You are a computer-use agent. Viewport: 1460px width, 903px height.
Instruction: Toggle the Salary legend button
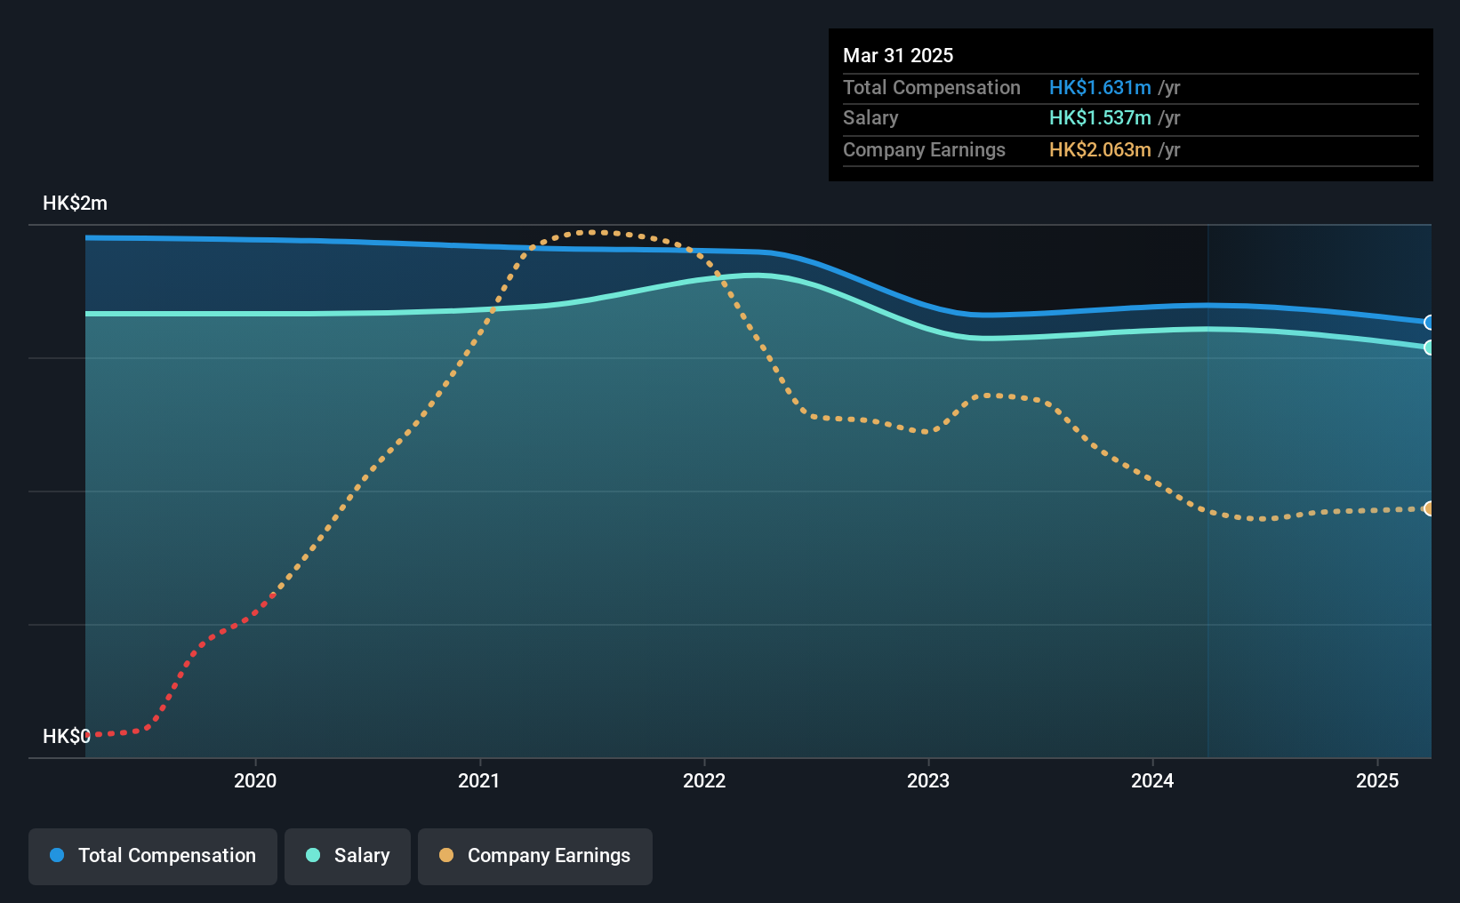(x=348, y=856)
